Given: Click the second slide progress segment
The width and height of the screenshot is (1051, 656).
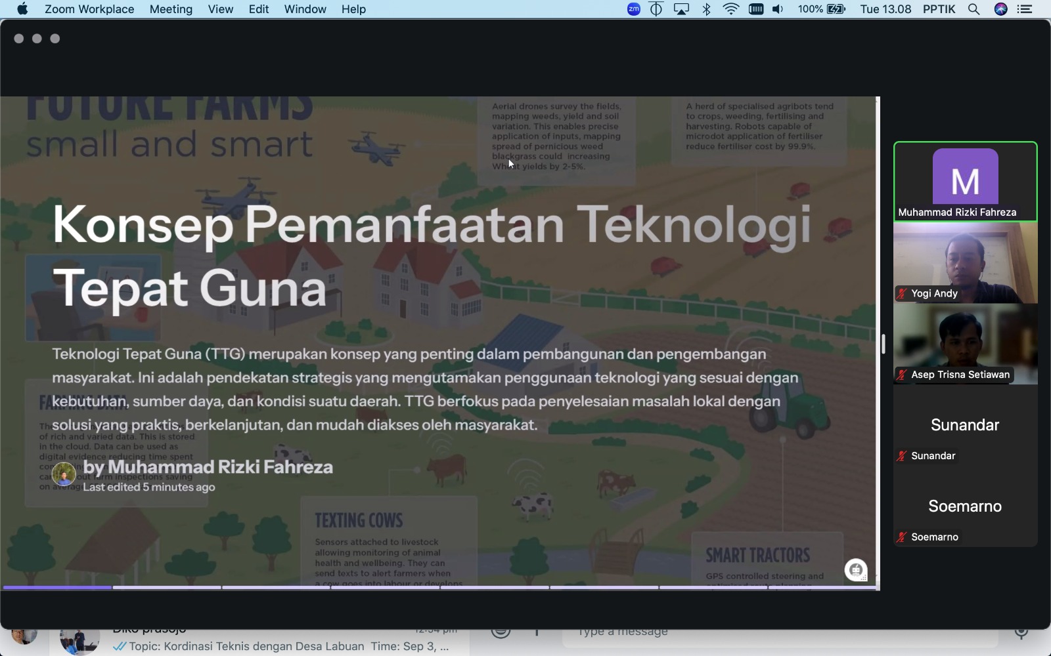Looking at the screenshot, I should (167, 588).
